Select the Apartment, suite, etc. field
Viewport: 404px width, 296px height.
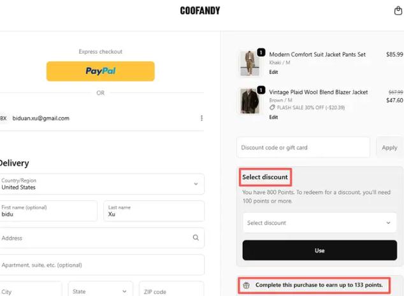click(102, 265)
